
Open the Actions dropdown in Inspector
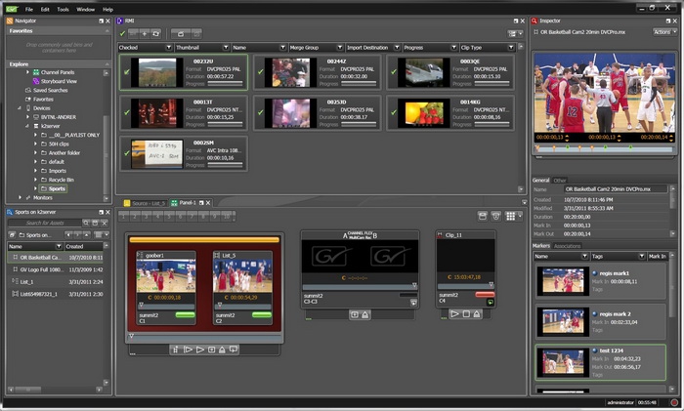(x=664, y=31)
